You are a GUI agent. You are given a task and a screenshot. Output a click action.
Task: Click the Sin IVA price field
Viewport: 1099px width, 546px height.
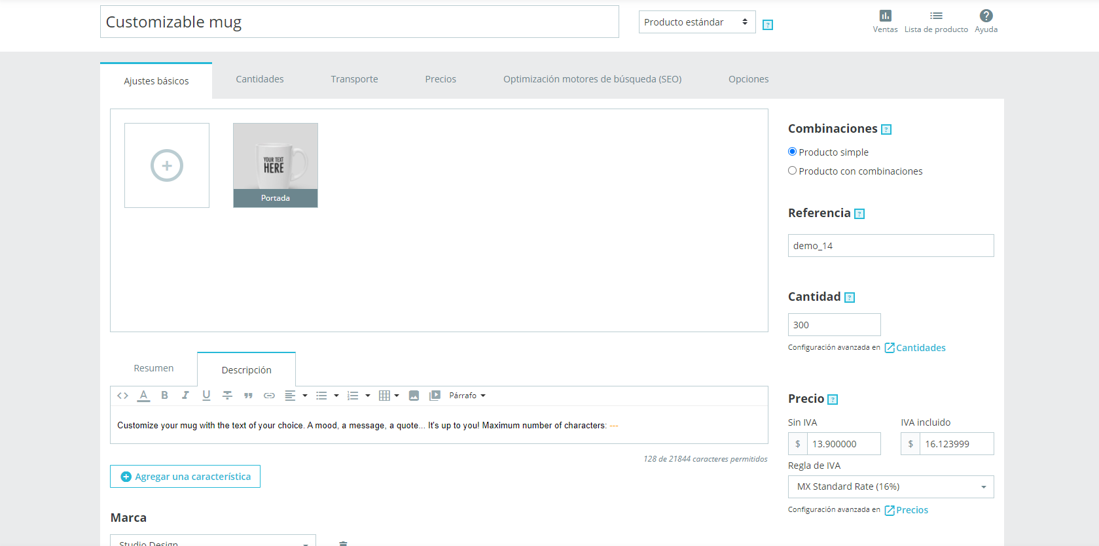click(844, 444)
